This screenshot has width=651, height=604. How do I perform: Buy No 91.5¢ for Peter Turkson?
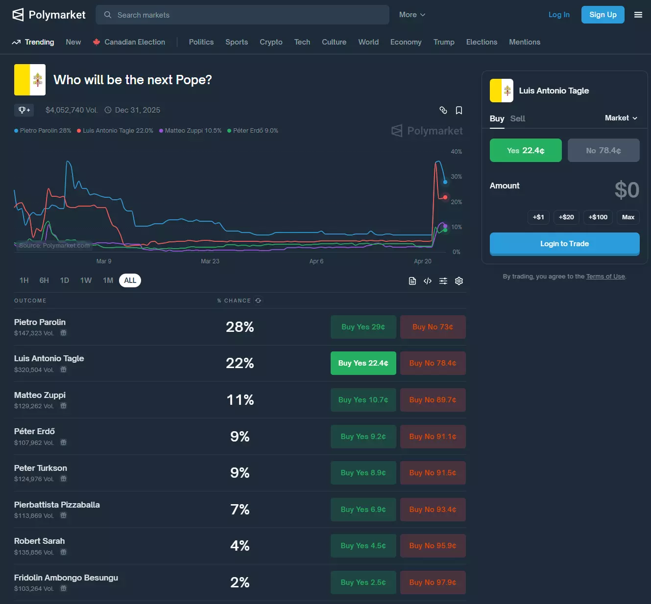pyautogui.click(x=433, y=473)
